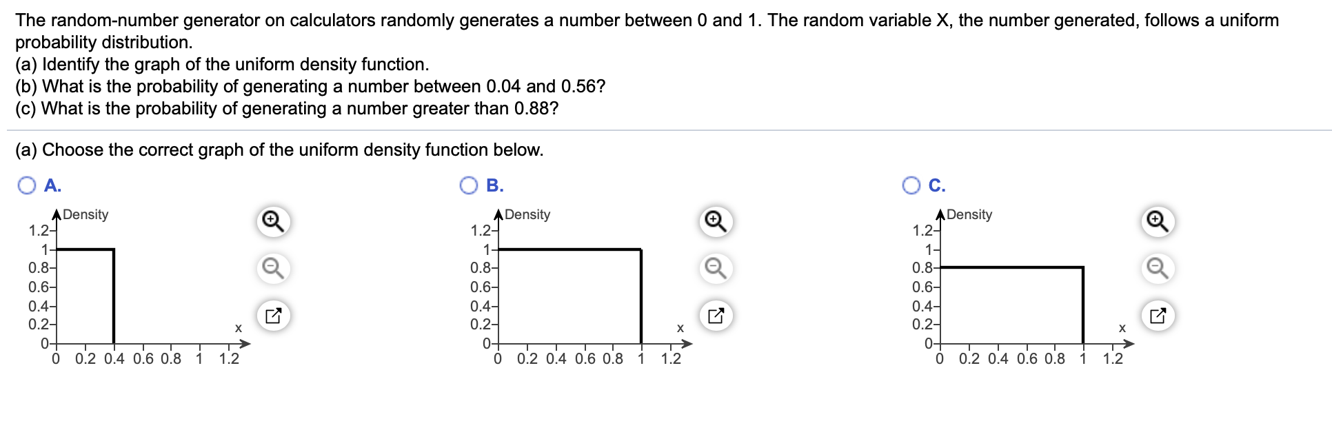Open graph C in popout window
This screenshot has height=430, width=1332.
[1158, 316]
